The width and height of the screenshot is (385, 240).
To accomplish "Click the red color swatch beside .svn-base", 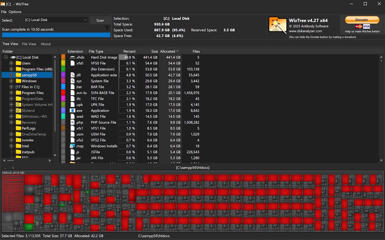I will coord(63,93).
